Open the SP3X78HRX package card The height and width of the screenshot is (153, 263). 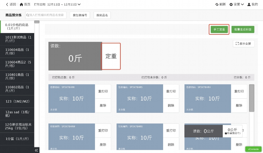(x=140, y=137)
